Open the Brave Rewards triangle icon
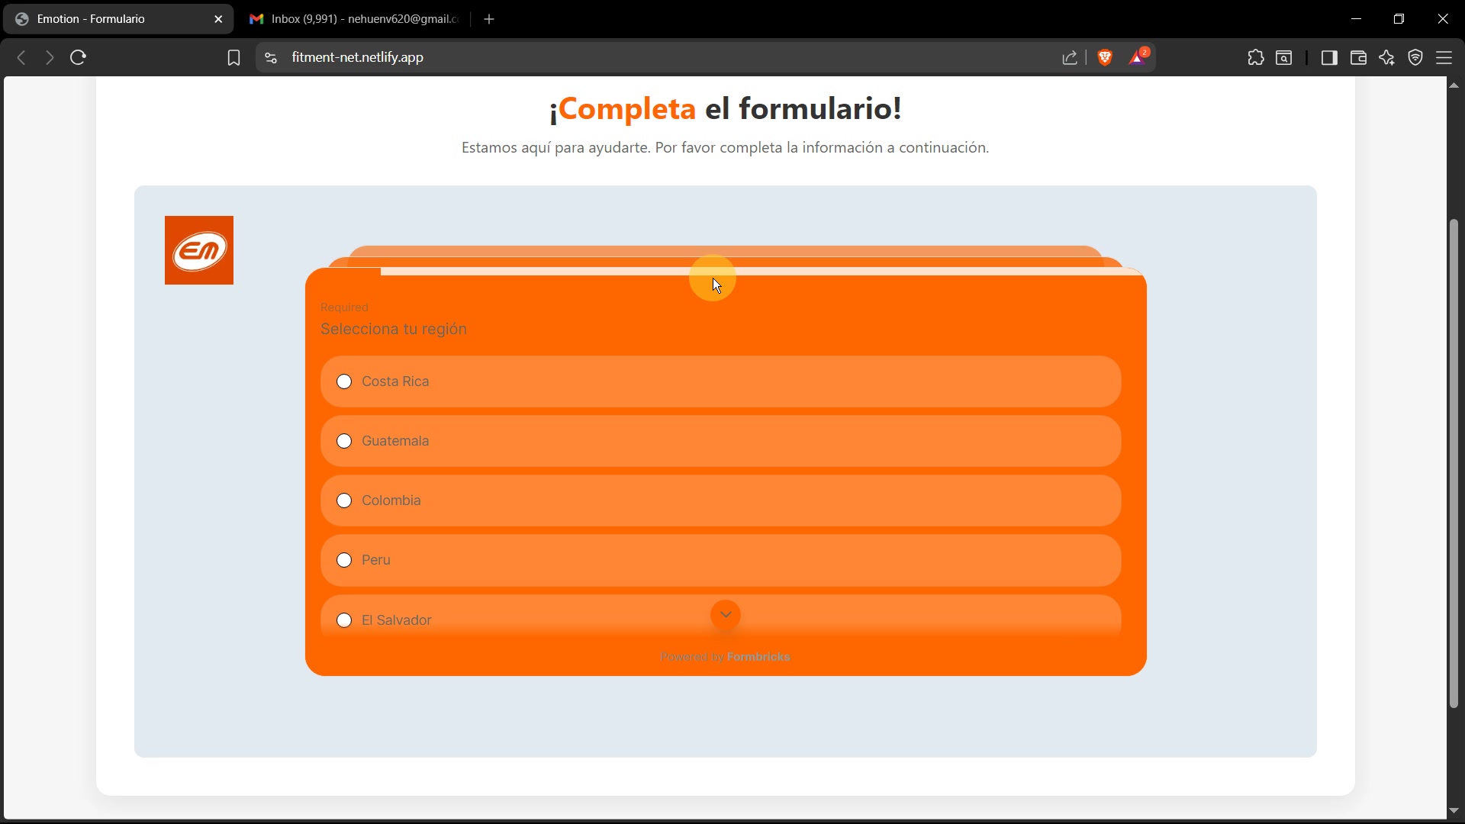The height and width of the screenshot is (824, 1465). click(x=1138, y=57)
